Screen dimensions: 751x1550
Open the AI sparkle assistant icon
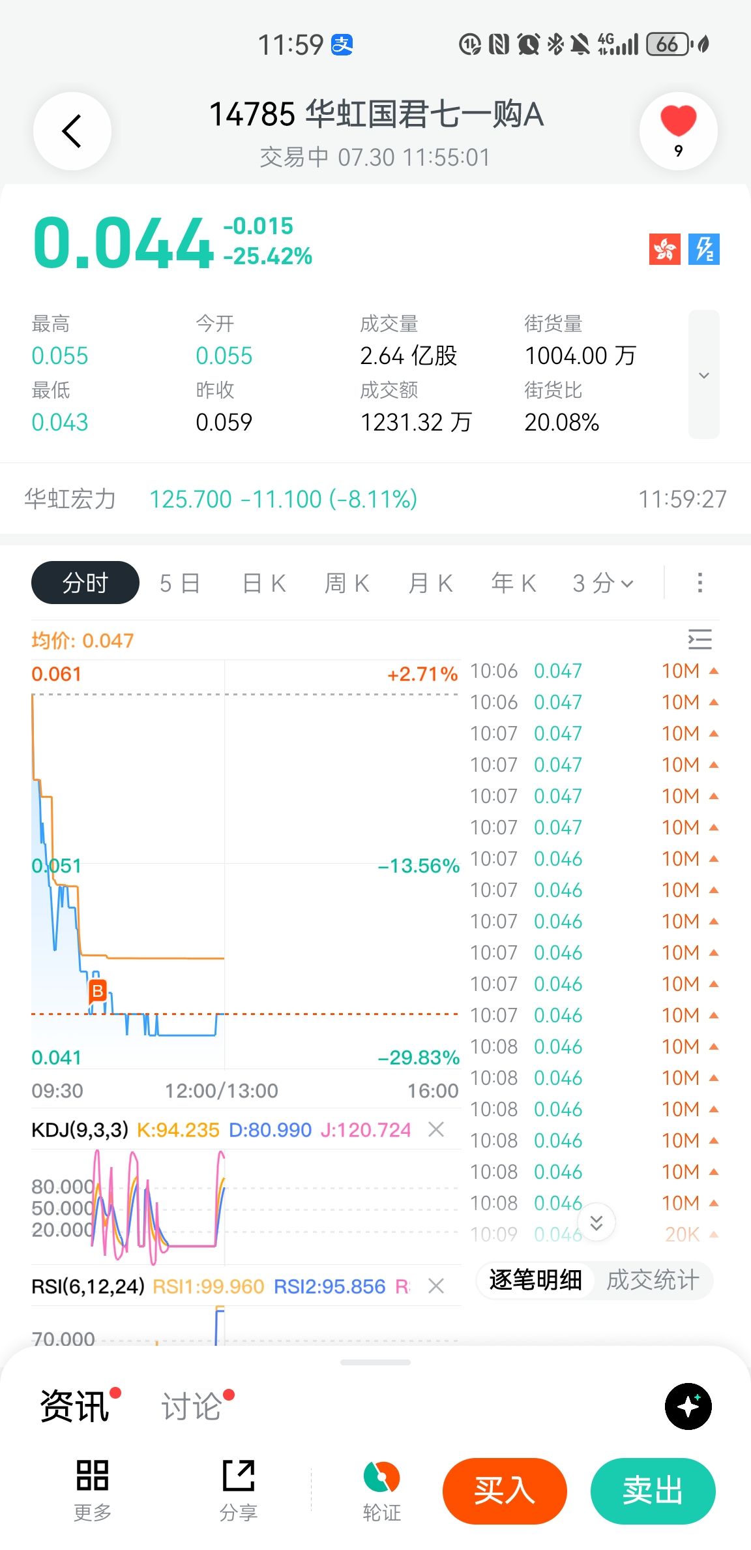click(x=688, y=1406)
